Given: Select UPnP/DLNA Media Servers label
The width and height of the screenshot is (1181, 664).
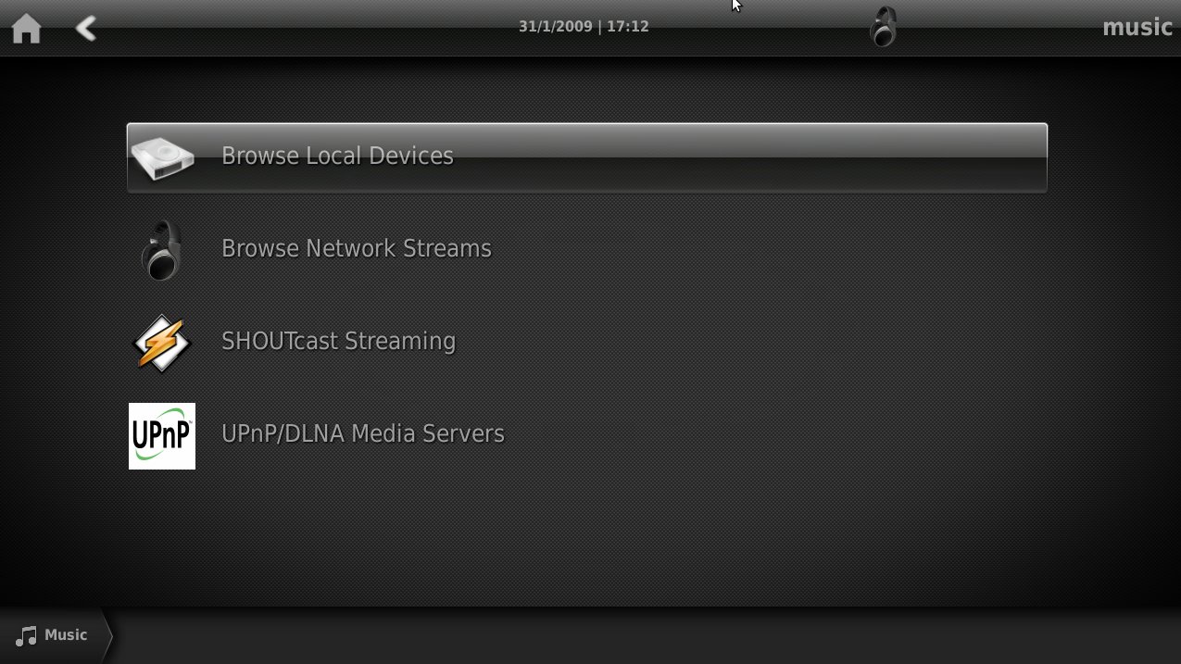Looking at the screenshot, I should (x=362, y=433).
